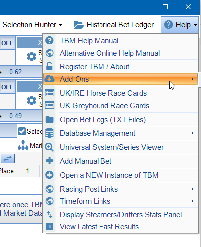Uncheck the Selec... checkbox
201x247 pixels.
point(22,131)
